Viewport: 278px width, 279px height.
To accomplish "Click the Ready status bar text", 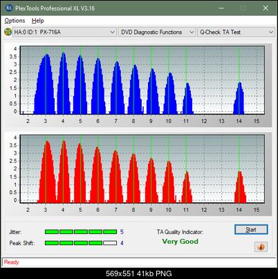I will coord(11,262).
